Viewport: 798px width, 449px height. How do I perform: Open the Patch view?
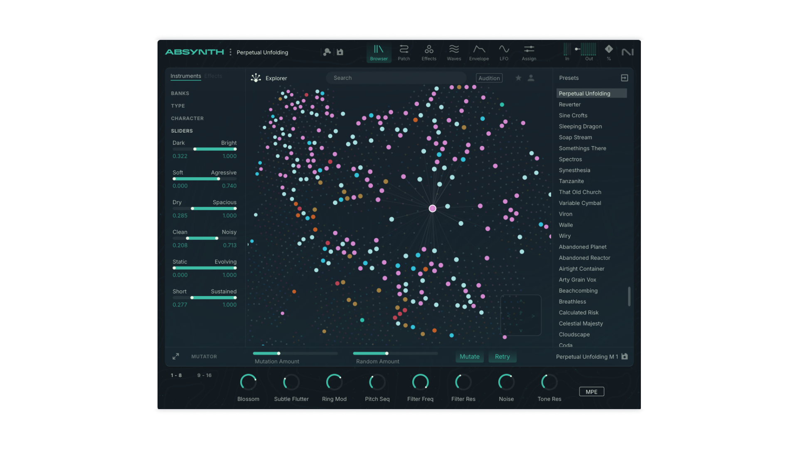pyautogui.click(x=404, y=53)
